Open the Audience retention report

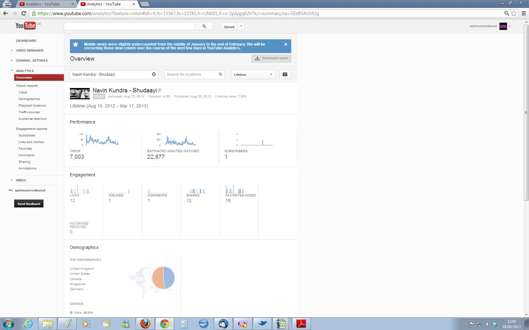33,119
